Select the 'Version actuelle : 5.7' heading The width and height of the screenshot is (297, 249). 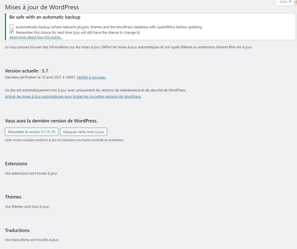(27, 71)
